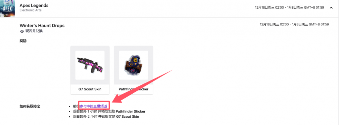Open the 参与中的直播频道 link
Screen dimensions: 339x125
93,106
